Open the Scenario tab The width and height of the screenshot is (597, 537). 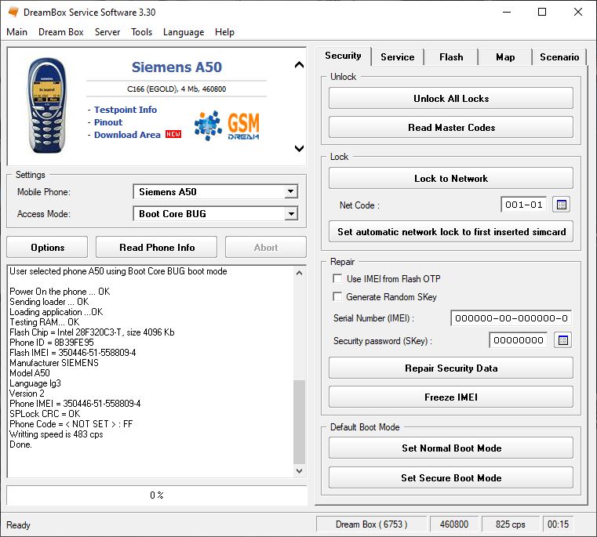[x=559, y=57]
